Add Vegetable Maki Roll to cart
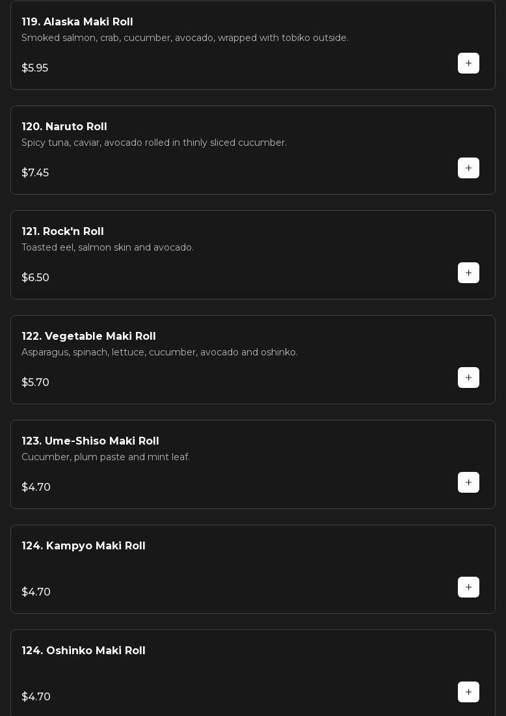 [468, 378]
